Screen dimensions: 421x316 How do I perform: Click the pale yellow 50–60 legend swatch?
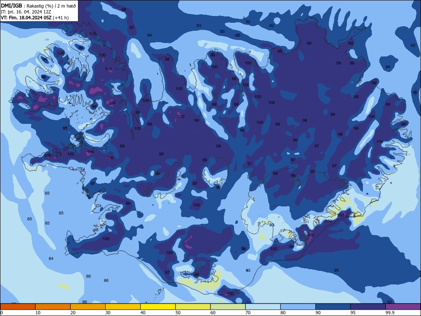(193, 307)
